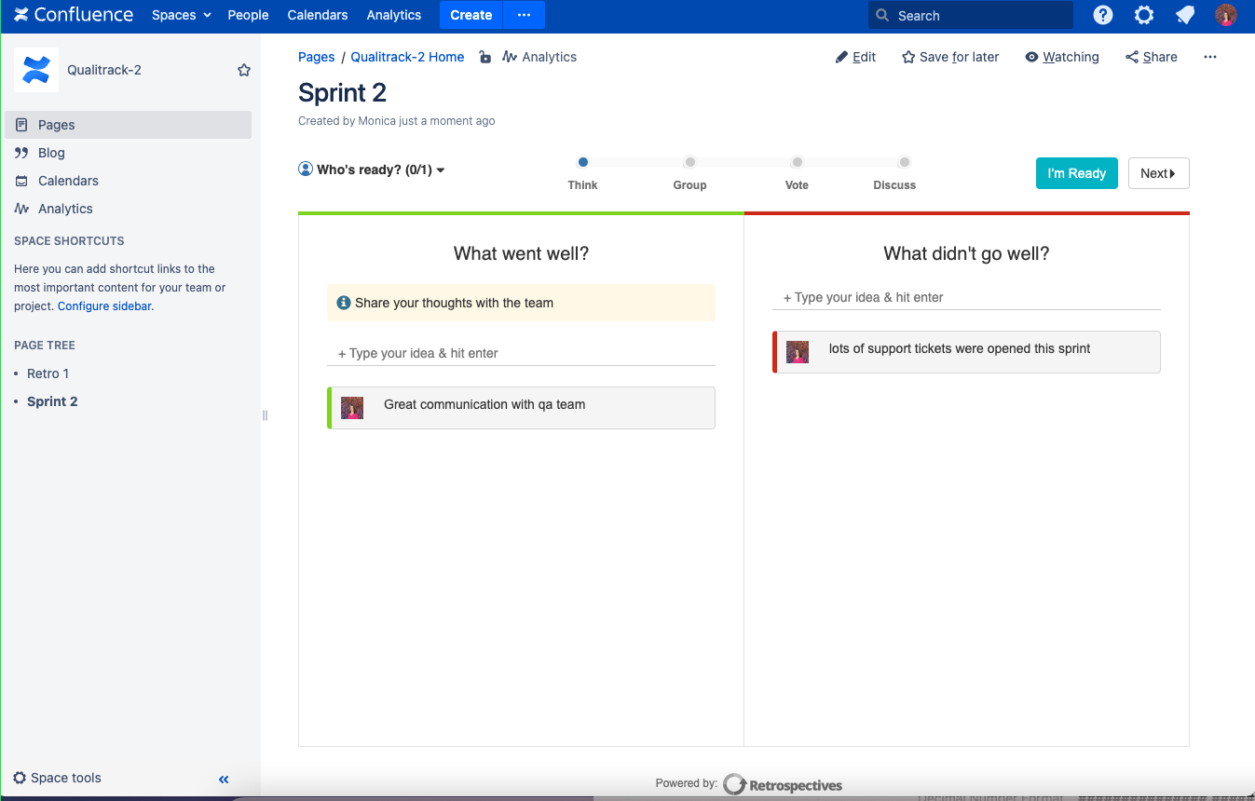
Task: Click the Vote stage progress dot
Action: pos(798,162)
